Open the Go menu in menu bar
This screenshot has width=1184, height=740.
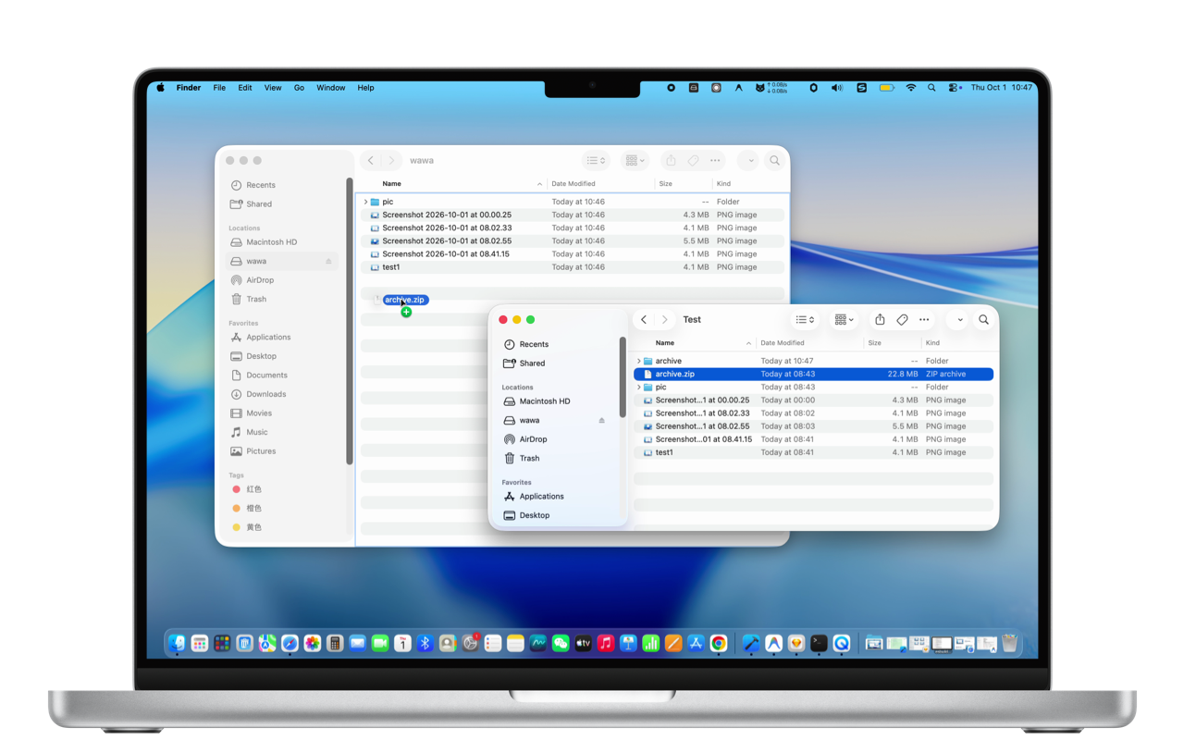299,88
